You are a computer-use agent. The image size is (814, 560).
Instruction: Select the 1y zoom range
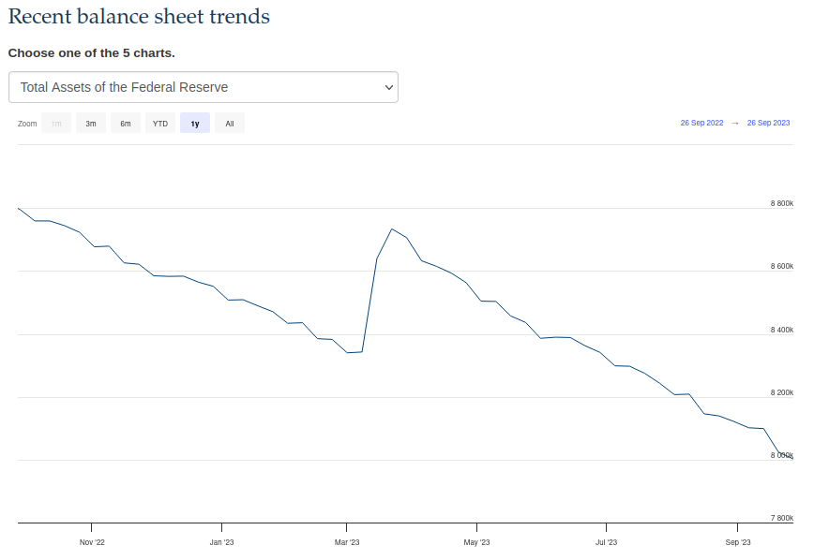coord(195,124)
